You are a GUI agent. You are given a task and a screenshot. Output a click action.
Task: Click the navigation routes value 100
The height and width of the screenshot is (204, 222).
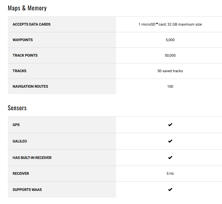(170, 86)
